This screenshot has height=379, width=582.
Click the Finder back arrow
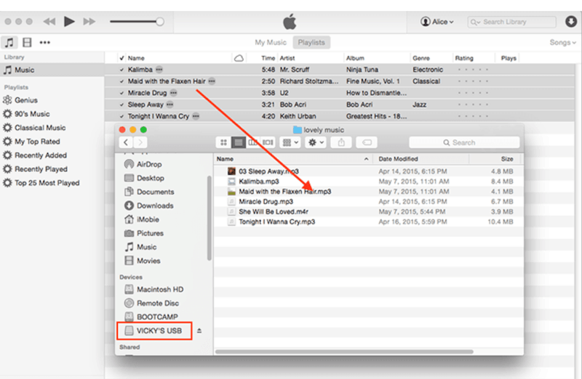tap(126, 142)
